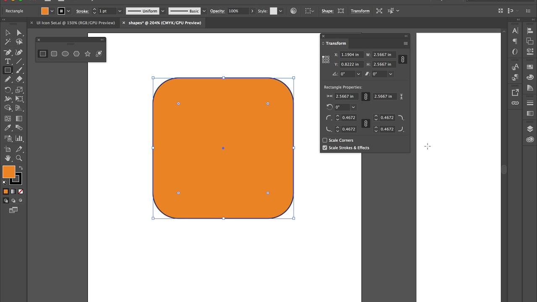Select the Zoom tool
The height and width of the screenshot is (302, 537).
coord(19,158)
